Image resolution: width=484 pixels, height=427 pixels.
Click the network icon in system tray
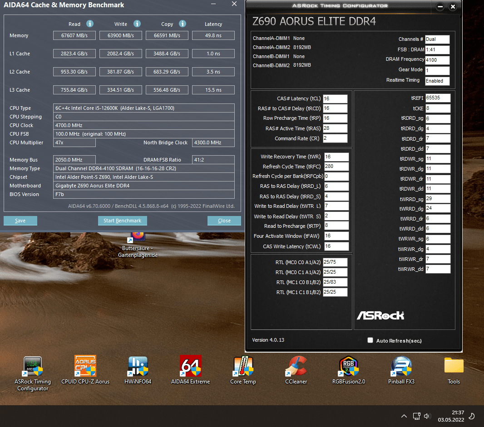click(x=416, y=416)
